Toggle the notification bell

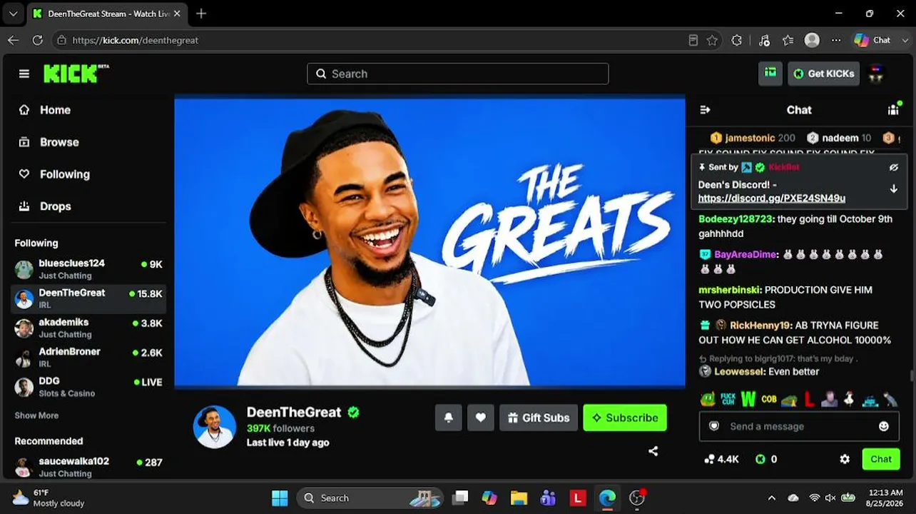point(449,418)
